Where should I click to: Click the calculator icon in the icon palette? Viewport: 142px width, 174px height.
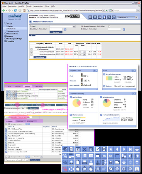[x=71, y=149]
